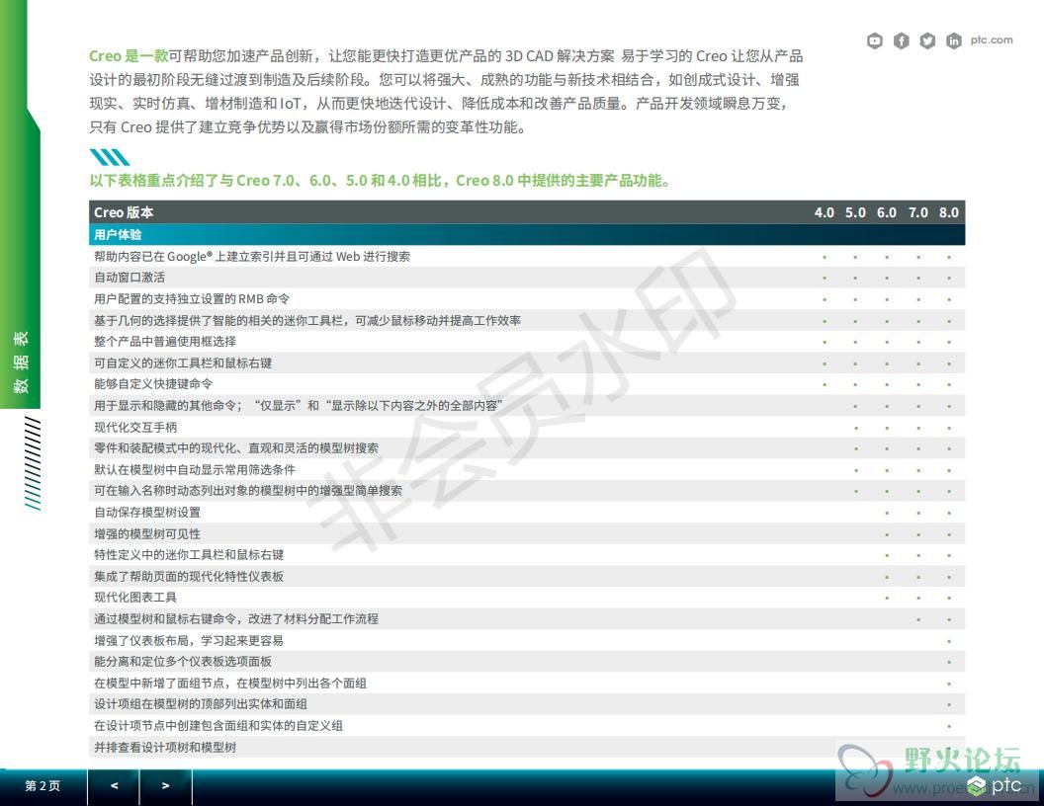
Task: Go to the next page arrow
Action: (x=166, y=786)
